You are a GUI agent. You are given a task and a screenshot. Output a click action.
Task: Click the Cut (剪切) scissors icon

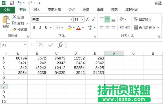click(x=14, y=17)
